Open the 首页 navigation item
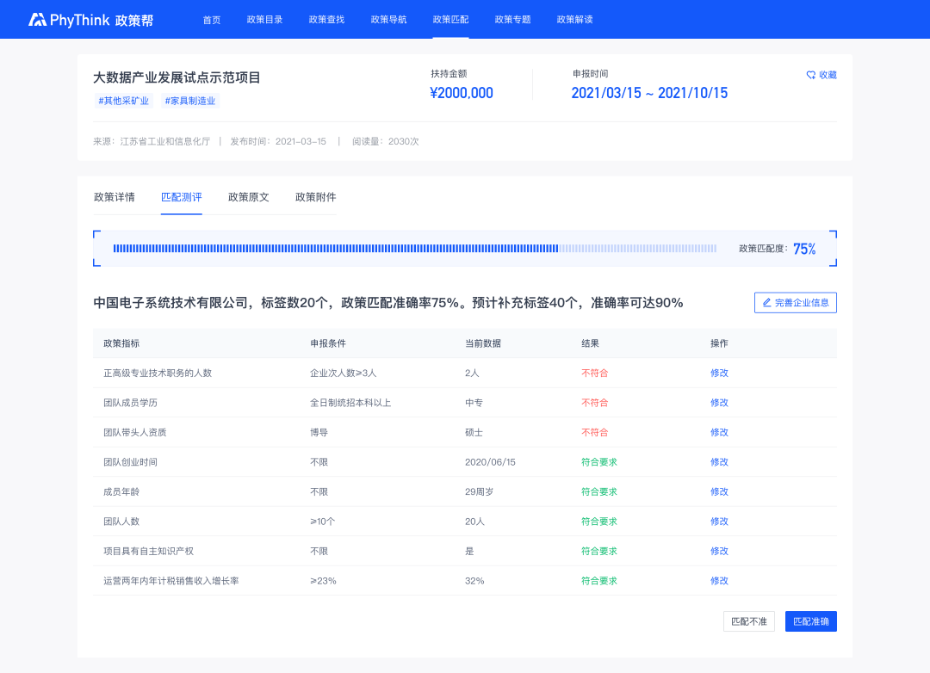This screenshot has width=930, height=673. point(212,20)
